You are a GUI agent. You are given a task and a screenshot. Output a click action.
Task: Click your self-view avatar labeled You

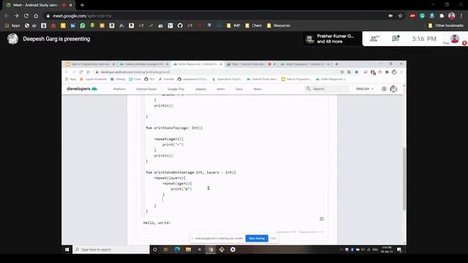pyautogui.click(x=455, y=39)
